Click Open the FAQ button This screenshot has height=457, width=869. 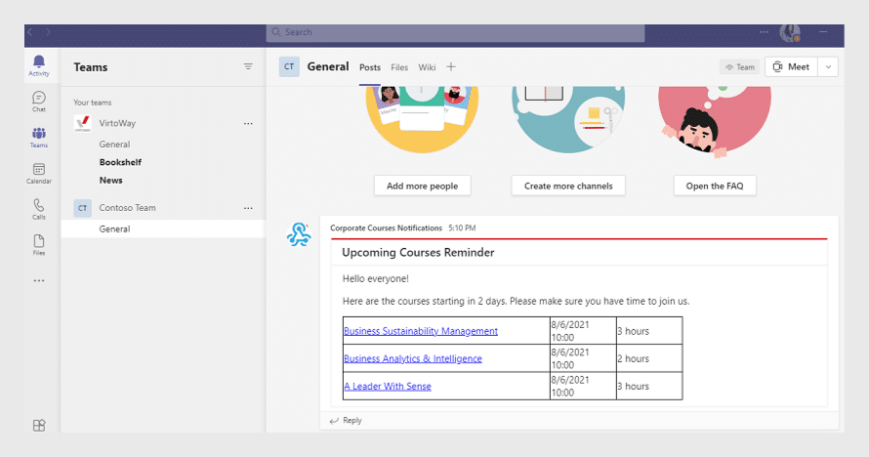pos(715,187)
